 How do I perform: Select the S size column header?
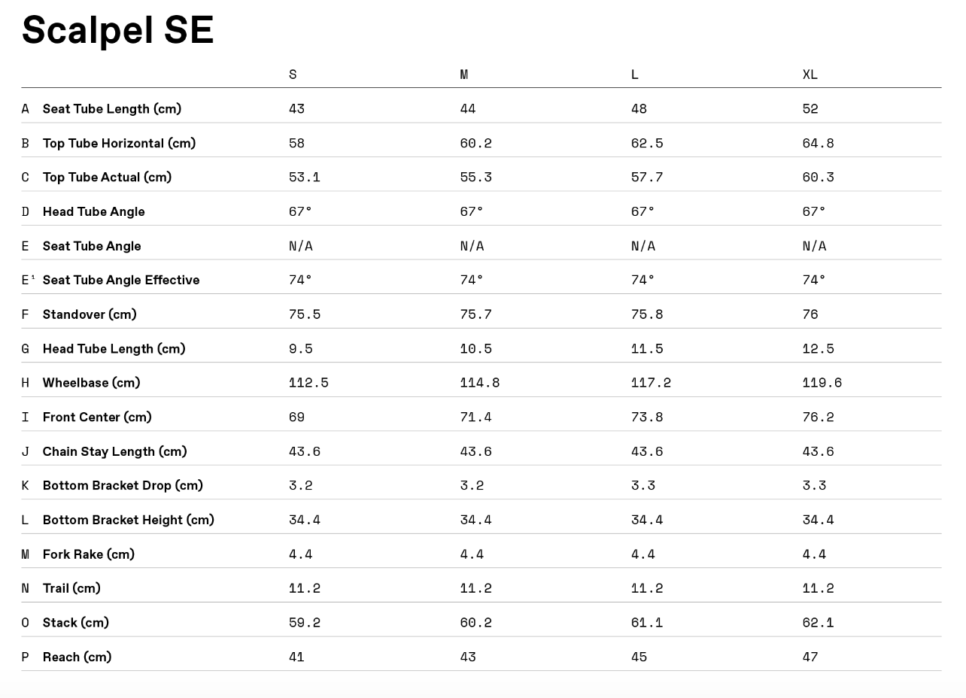pyautogui.click(x=293, y=74)
